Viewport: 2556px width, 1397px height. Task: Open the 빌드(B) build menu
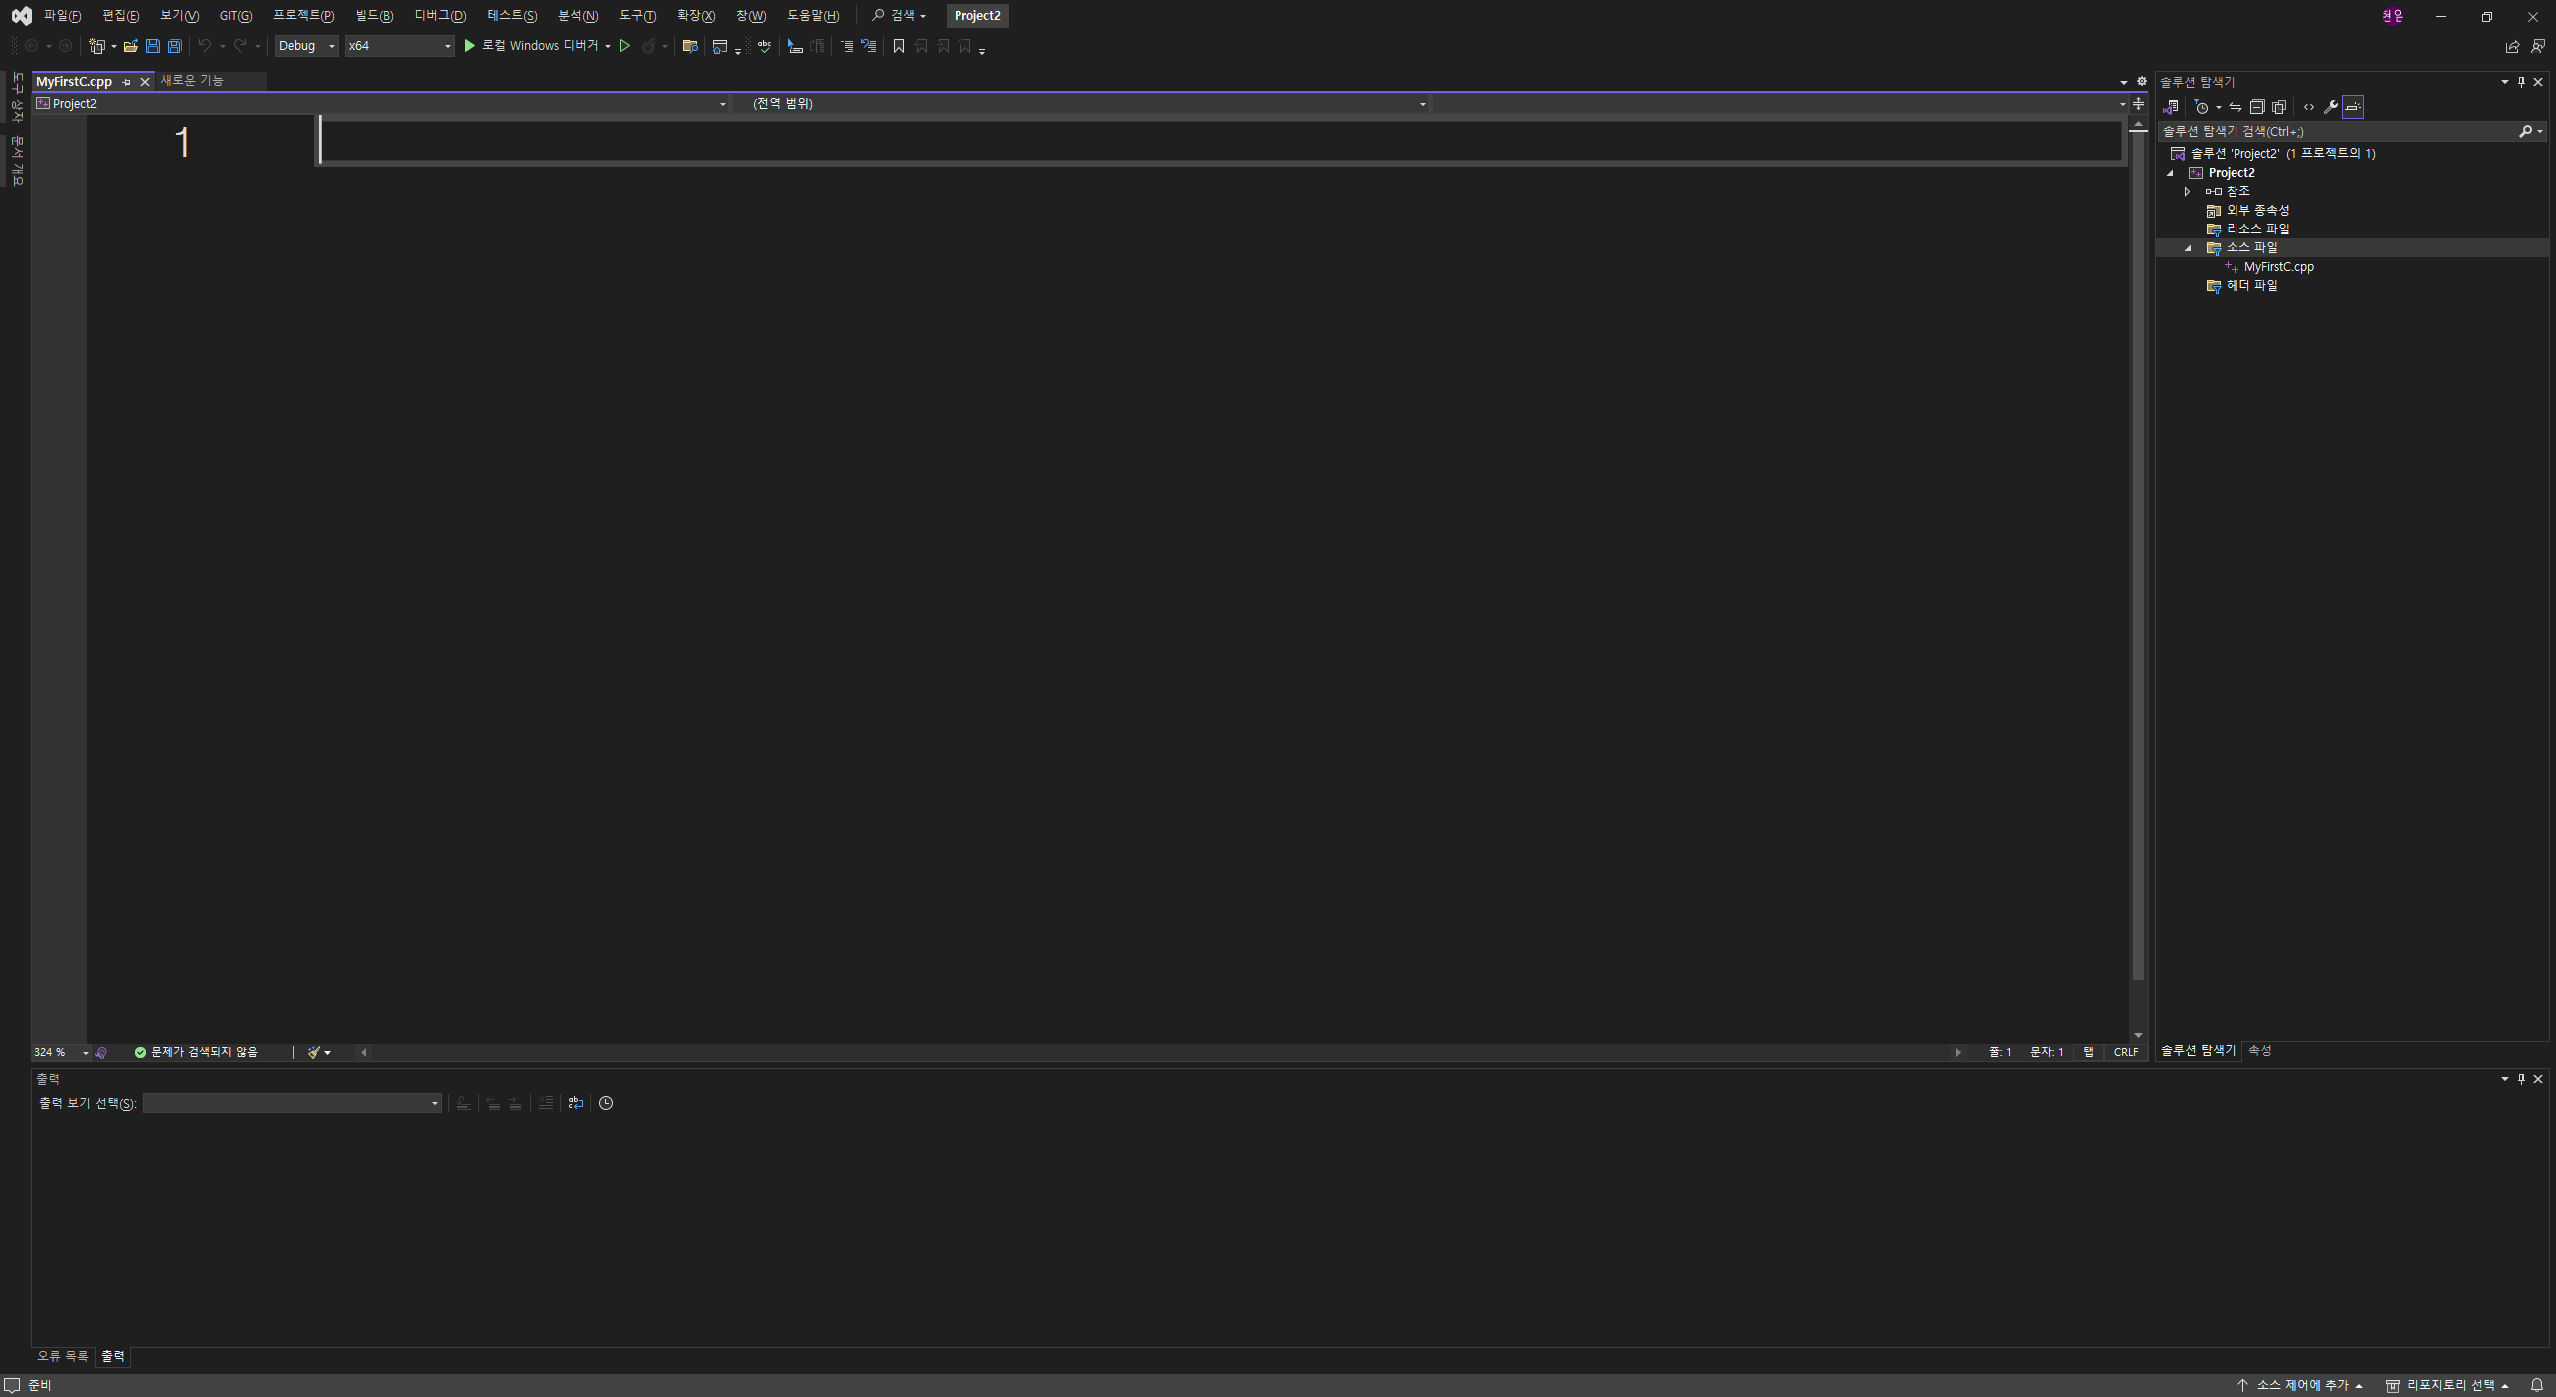pyautogui.click(x=374, y=16)
